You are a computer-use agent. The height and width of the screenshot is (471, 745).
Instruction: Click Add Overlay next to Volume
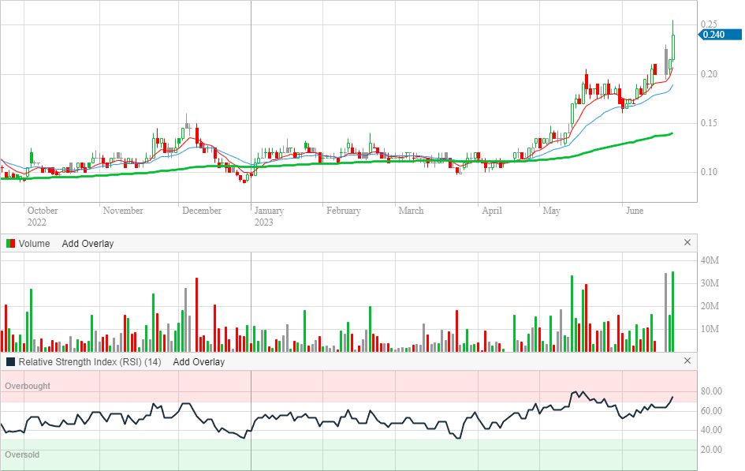88,244
